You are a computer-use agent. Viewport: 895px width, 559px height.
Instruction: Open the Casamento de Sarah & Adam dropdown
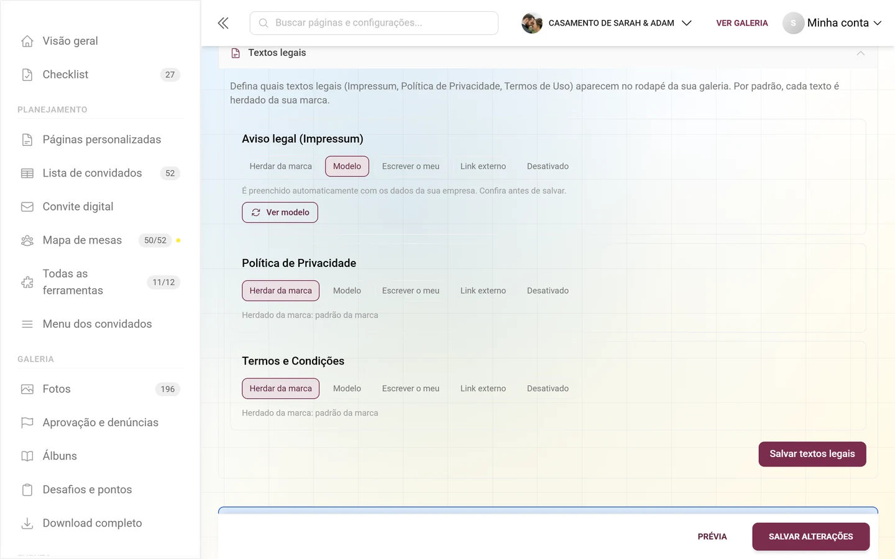607,23
